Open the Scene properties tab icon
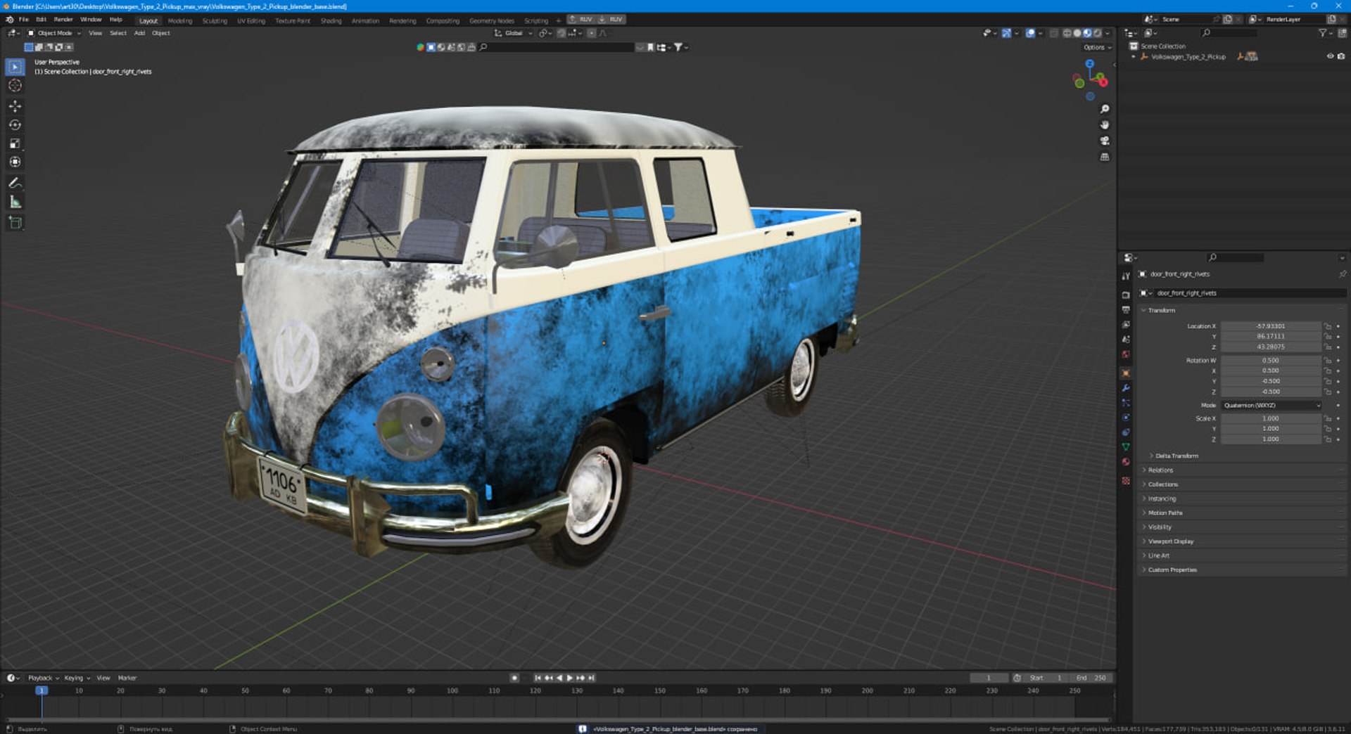The image size is (1351, 734). click(x=1126, y=340)
